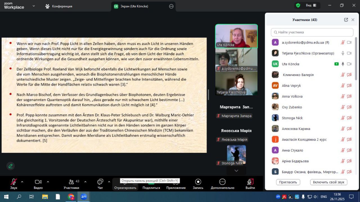The width and height of the screenshot is (360, 202).
Task: Open the Apps (Приложения) icon
Action: (x=176, y=182)
